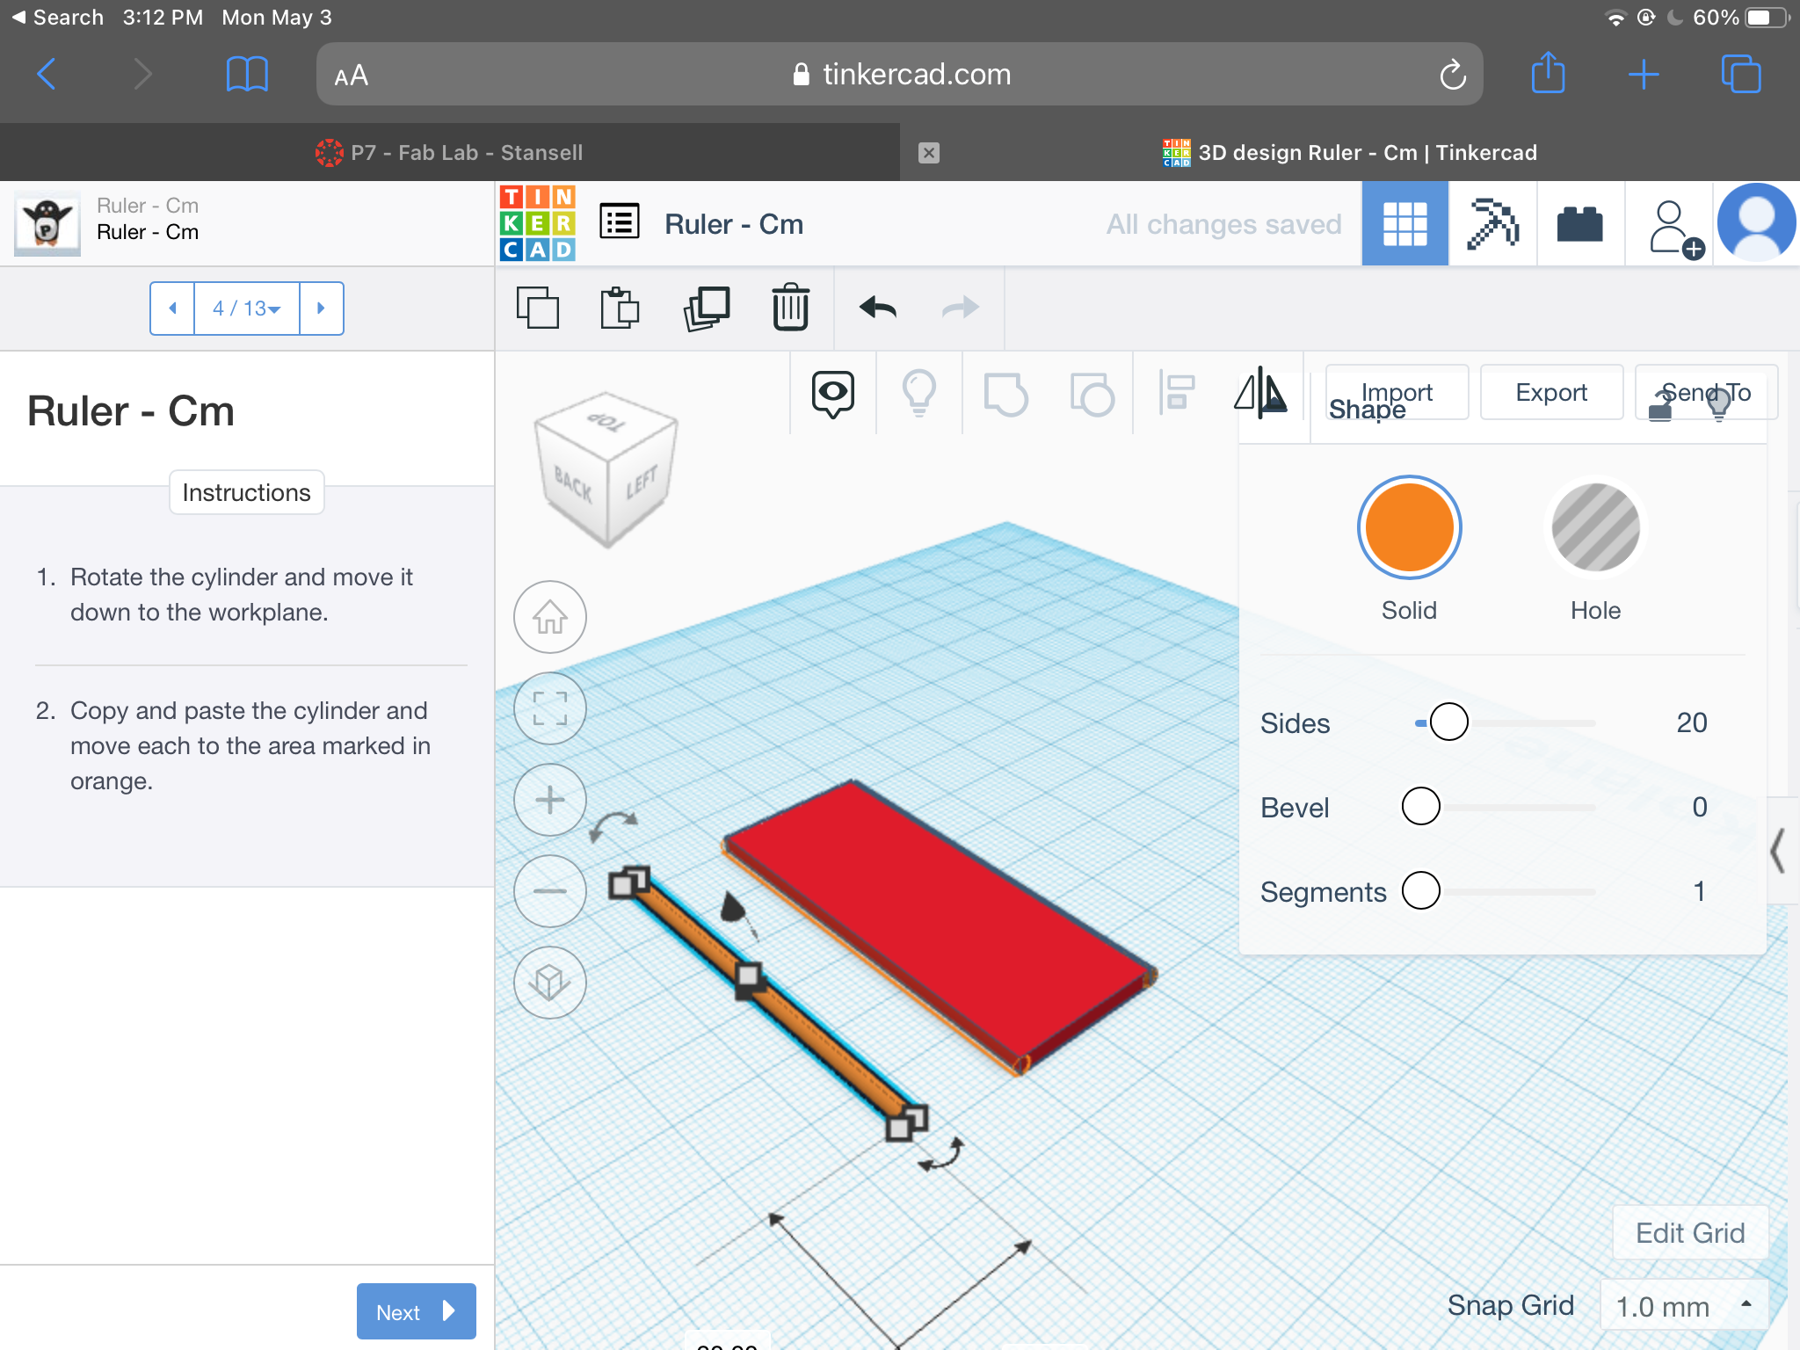Switch to P7 - Fab Lab - Stansell tab
This screenshot has width=1800, height=1350.
point(449,153)
